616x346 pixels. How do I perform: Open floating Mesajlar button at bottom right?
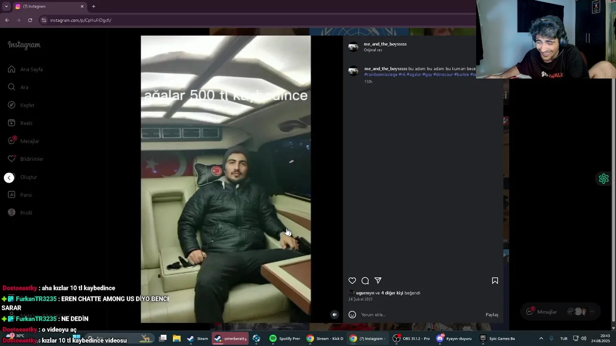click(561, 311)
